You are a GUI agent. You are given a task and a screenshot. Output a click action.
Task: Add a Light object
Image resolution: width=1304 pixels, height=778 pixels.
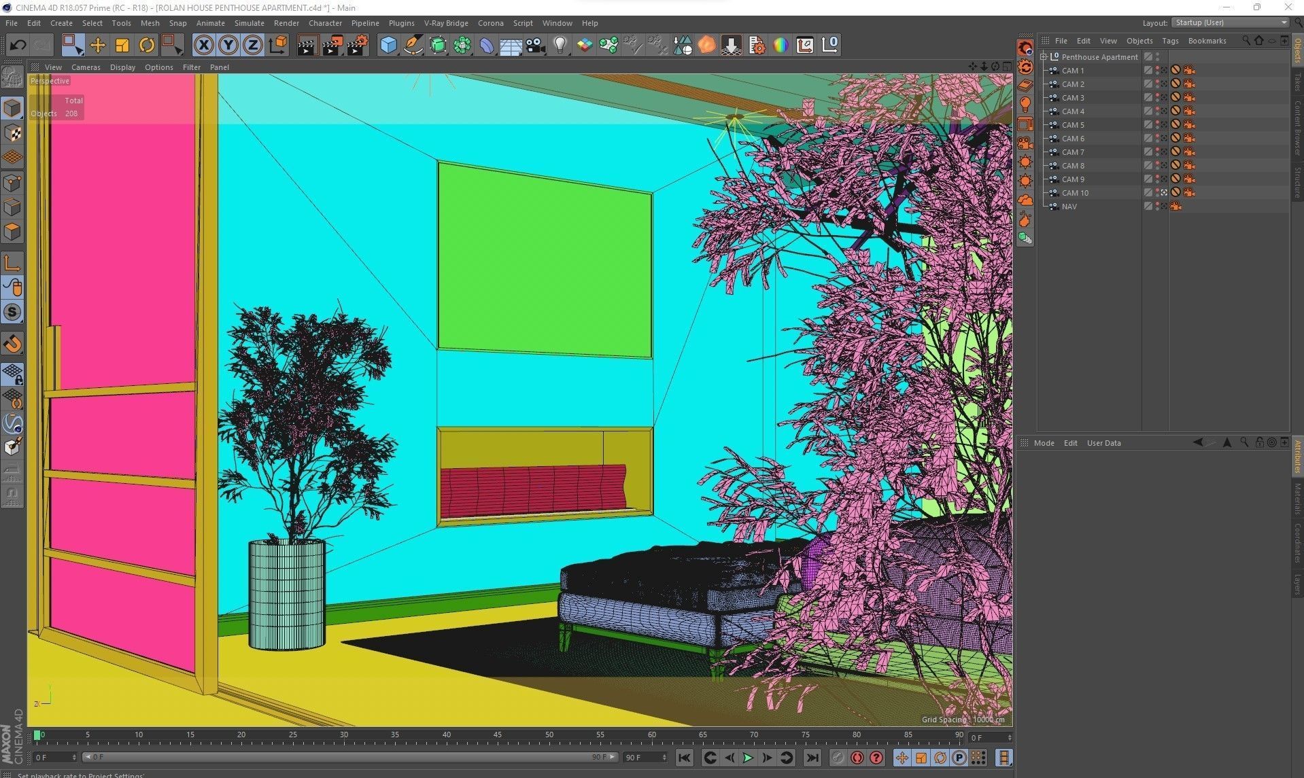tap(560, 46)
